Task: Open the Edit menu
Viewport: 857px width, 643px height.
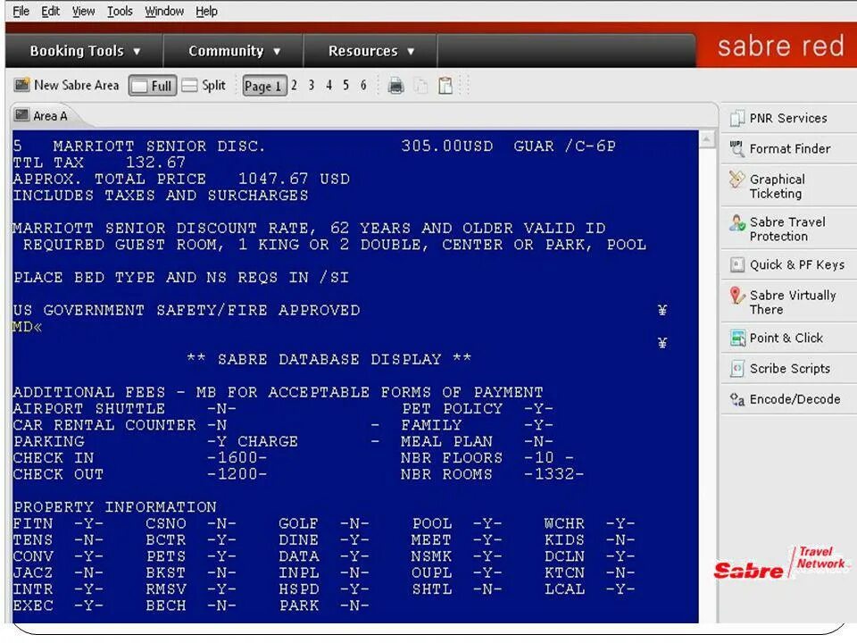Action: (50, 11)
